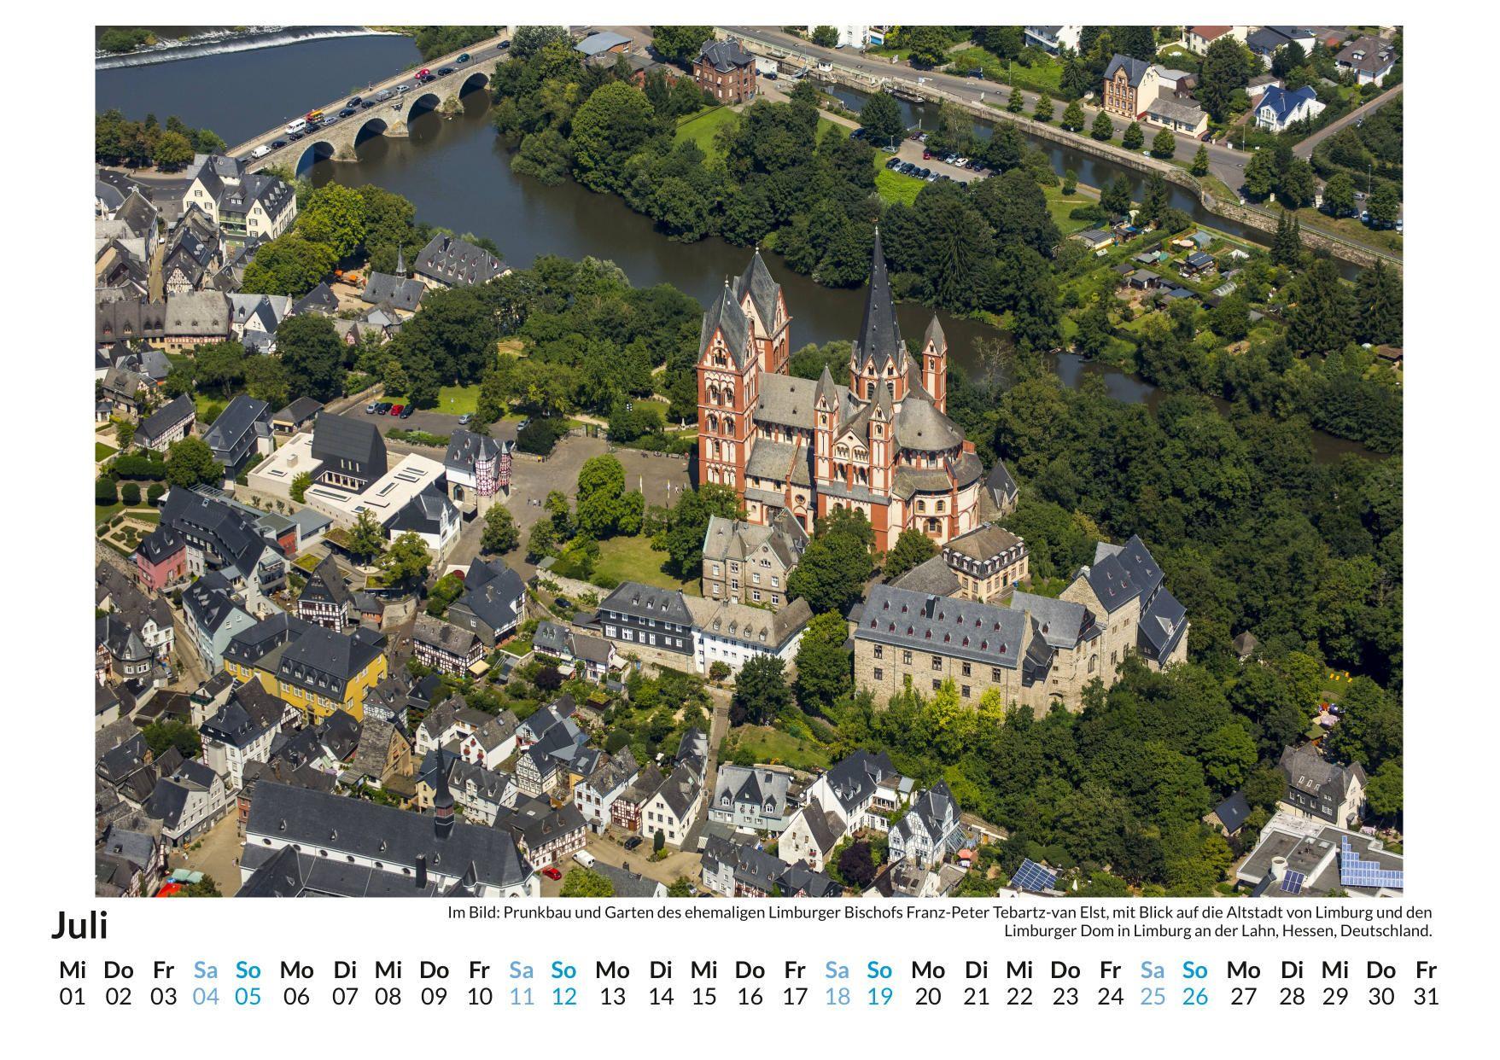Select Saturday date 04
The image size is (1500, 1060).
206,996
